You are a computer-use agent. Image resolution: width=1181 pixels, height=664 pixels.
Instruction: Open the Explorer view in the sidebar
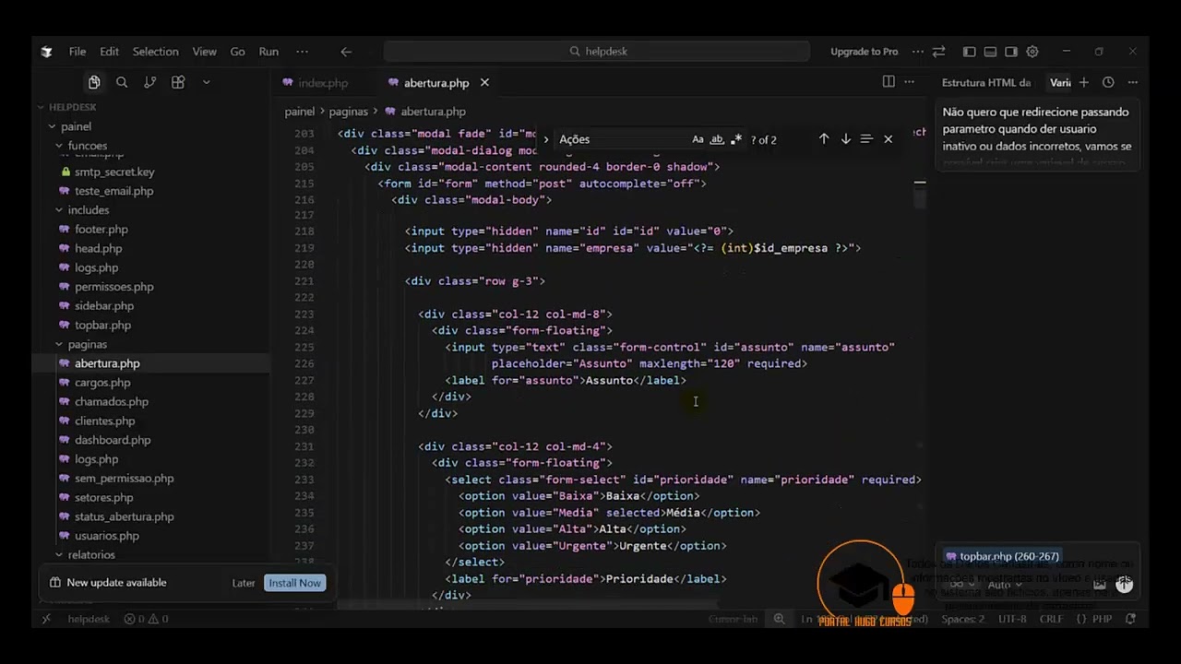pos(94,83)
